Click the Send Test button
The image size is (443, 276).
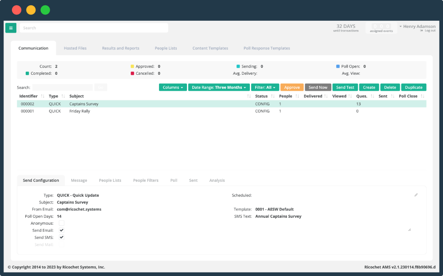tap(345, 88)
